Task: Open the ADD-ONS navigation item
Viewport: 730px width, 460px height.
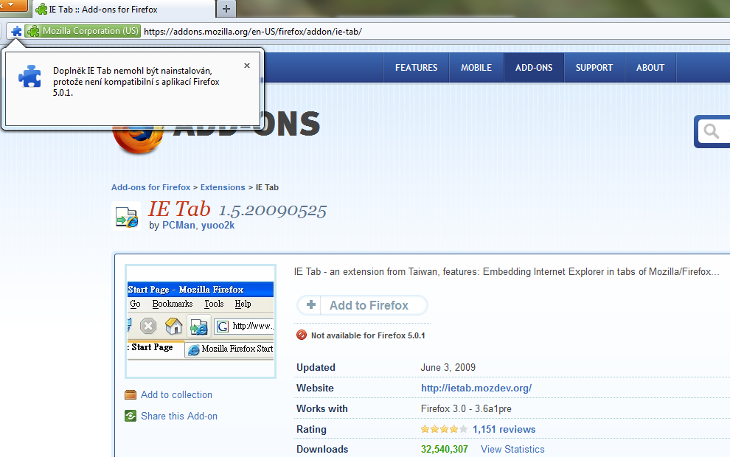Action: [x=534, y=68]
